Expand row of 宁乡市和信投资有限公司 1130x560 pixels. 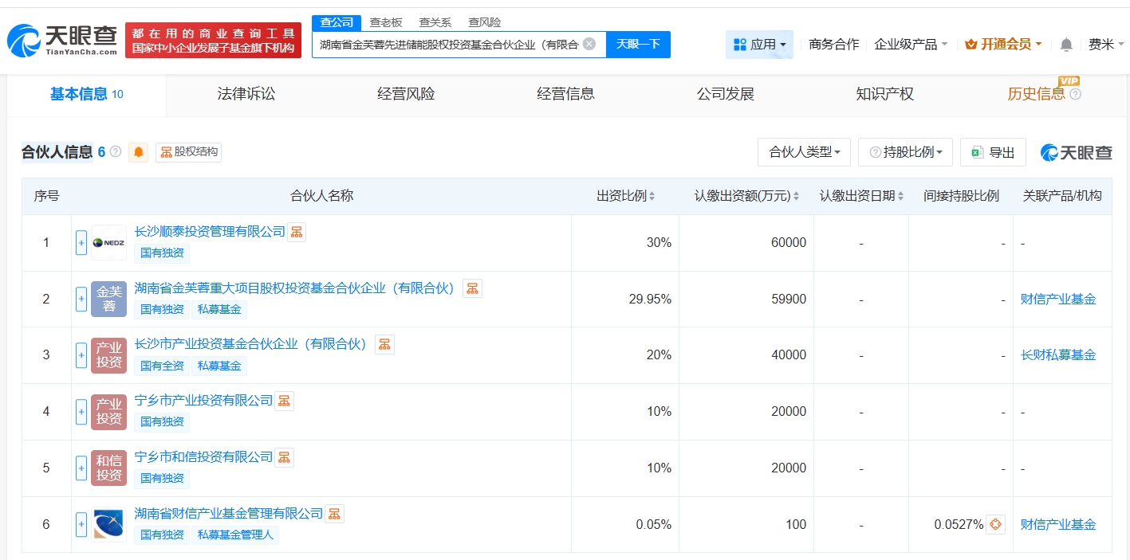point(81,468)
